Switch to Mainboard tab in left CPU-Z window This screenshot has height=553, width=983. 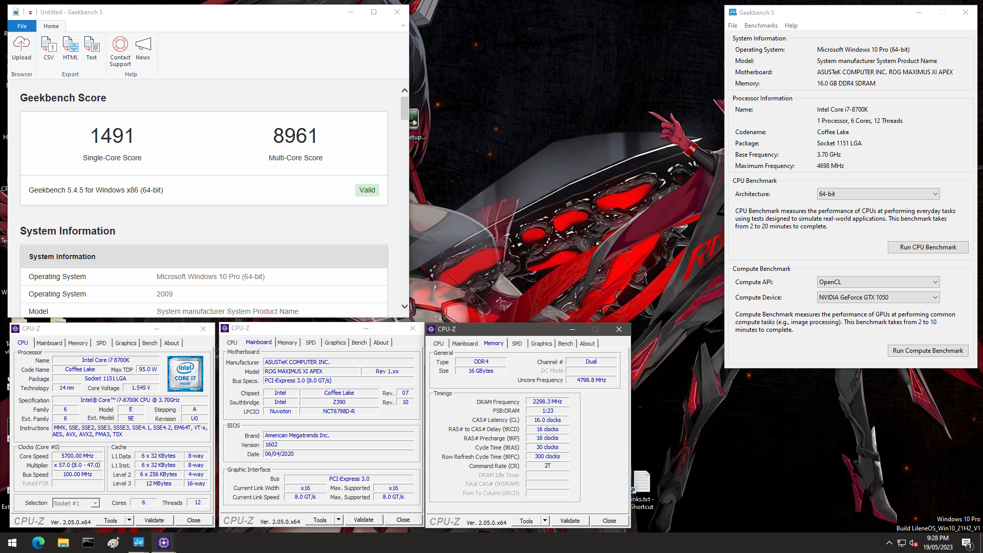pos(49,343)
